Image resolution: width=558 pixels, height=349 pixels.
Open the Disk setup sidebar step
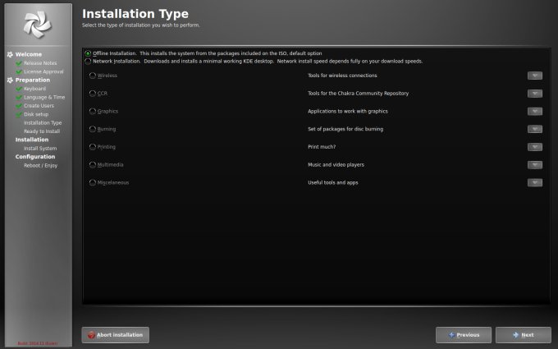tap(36, 114)
